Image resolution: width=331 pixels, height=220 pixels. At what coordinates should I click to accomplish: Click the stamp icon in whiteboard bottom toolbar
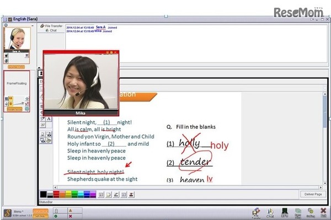(x=131, y=195)
